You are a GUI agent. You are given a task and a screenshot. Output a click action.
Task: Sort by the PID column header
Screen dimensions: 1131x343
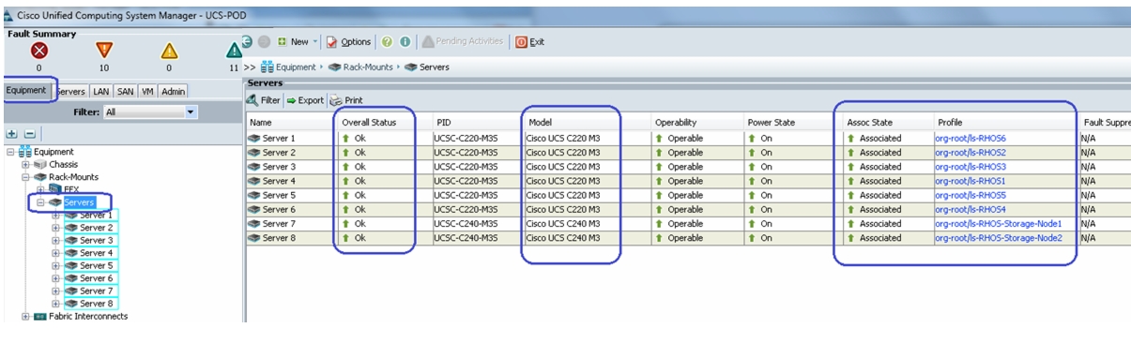(477, 123)
